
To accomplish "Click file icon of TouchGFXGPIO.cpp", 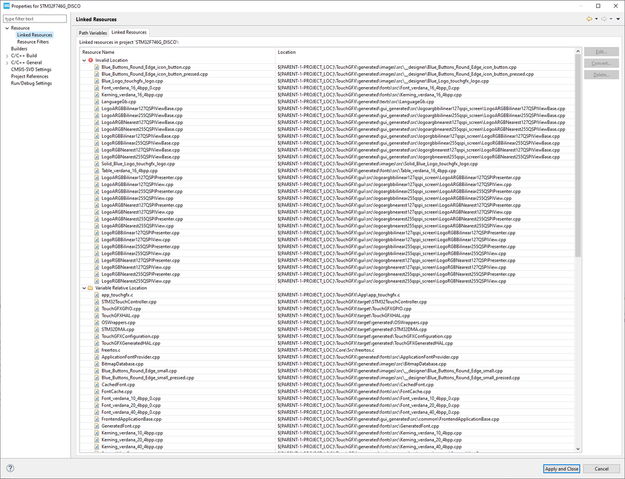I will pos(97,309).
